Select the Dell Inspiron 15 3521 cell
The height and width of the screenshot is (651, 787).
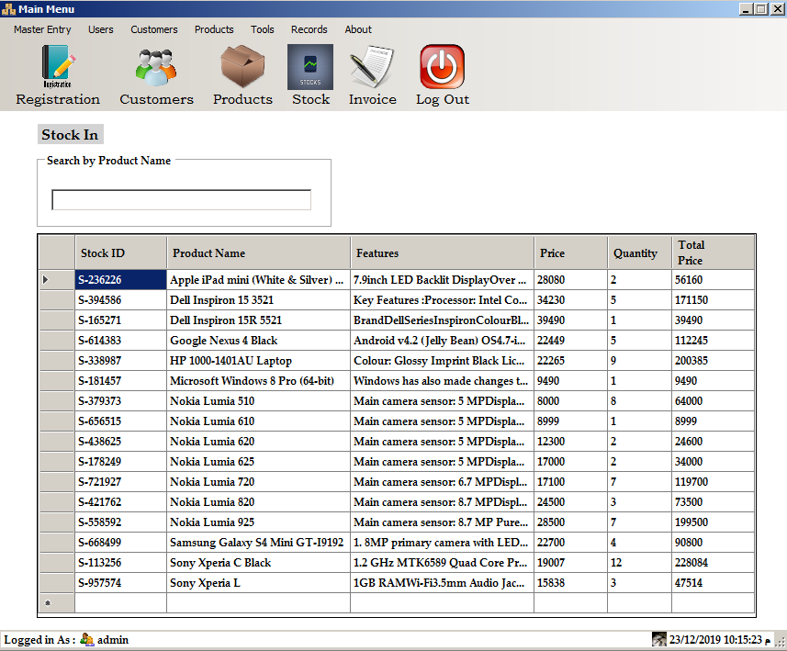pos(258,300)
